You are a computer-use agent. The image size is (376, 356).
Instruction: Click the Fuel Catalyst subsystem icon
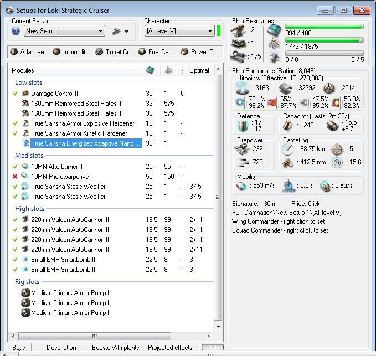(x=142, y=51)
